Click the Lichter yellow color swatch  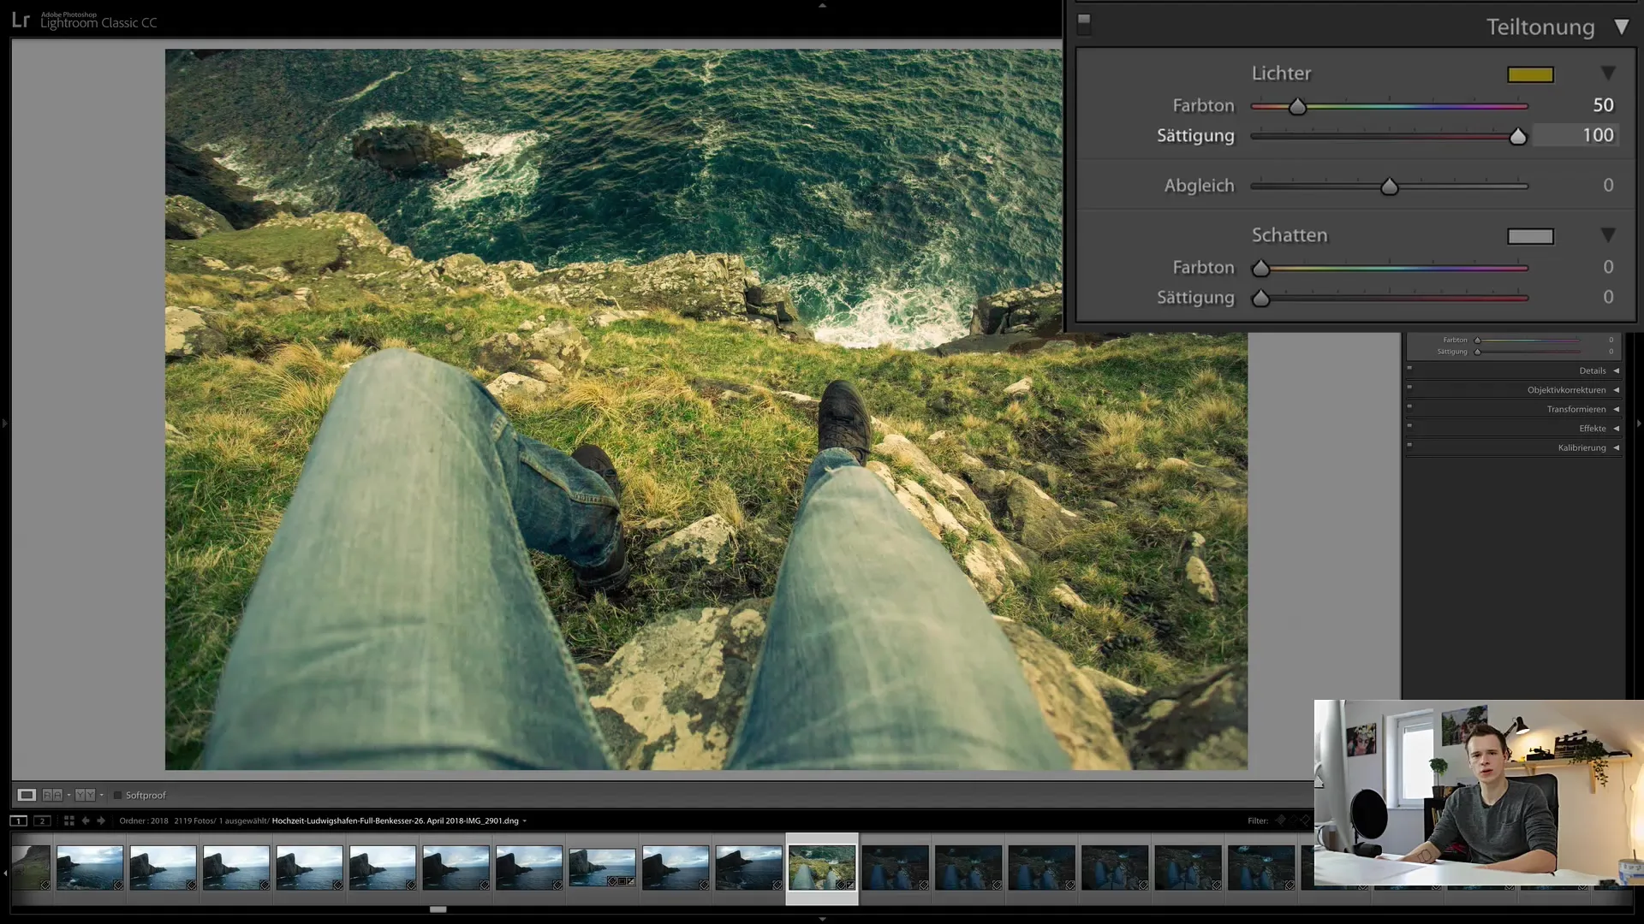point(1530,74)
